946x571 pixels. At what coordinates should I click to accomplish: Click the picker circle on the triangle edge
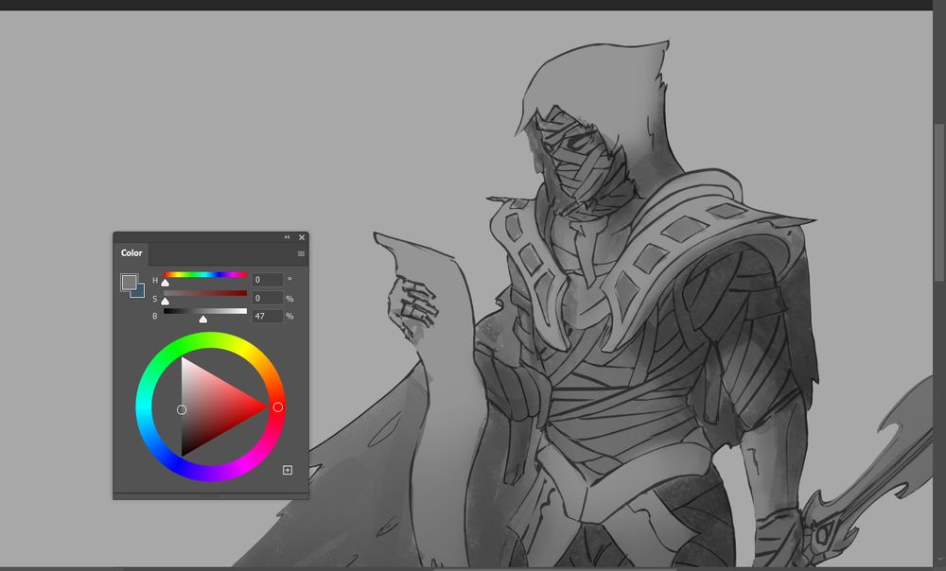[182, 410]
